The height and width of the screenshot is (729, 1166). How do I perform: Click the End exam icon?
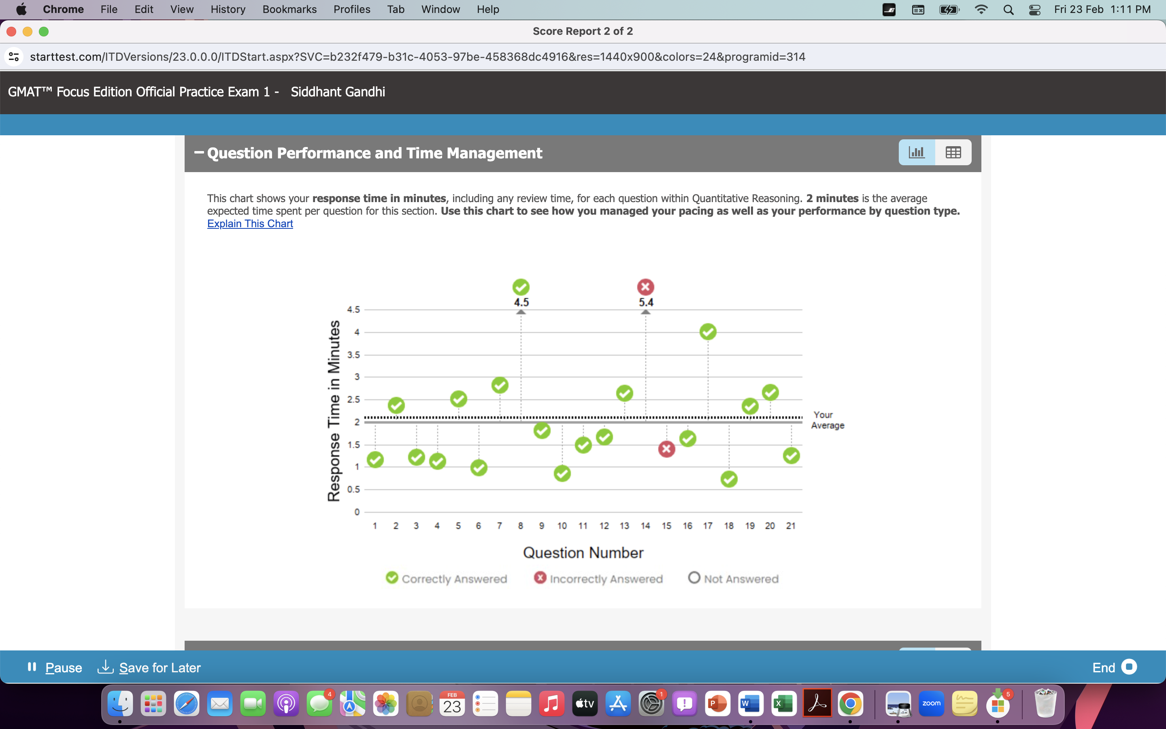pyautogui.click(x=1129, y=667)
